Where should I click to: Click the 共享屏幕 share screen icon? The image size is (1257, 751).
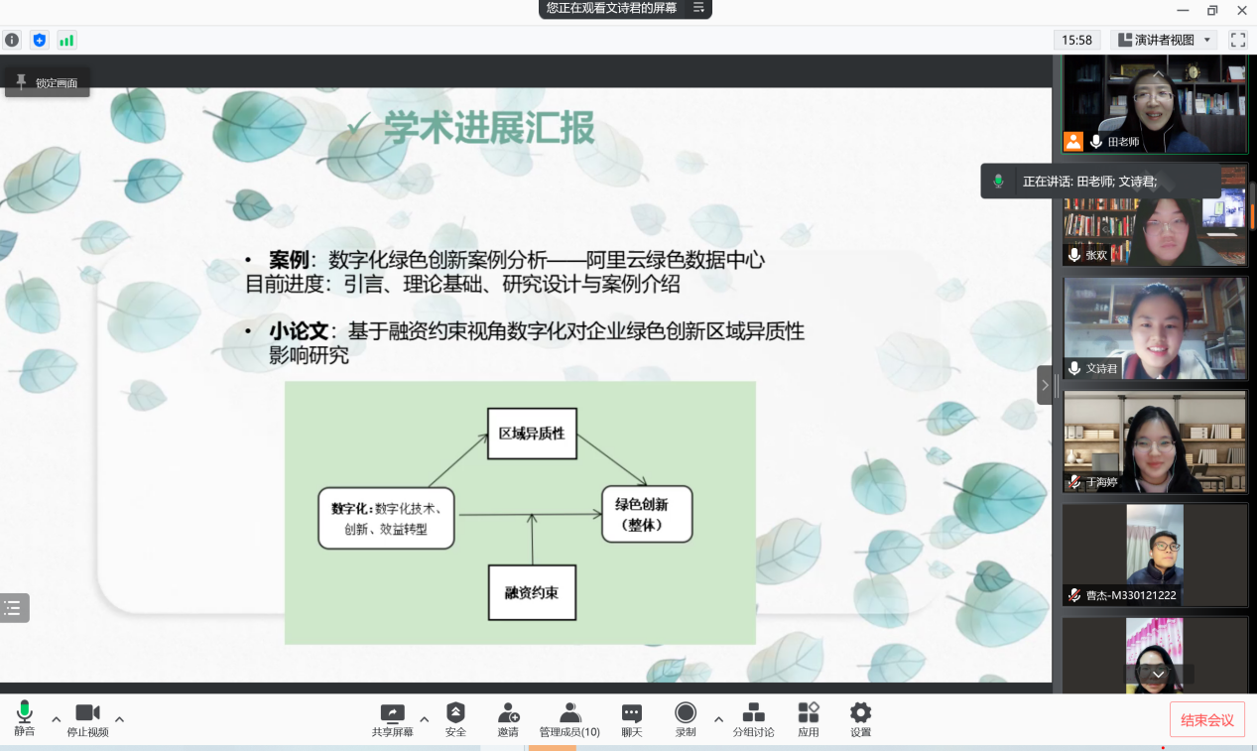pos(393,718)
